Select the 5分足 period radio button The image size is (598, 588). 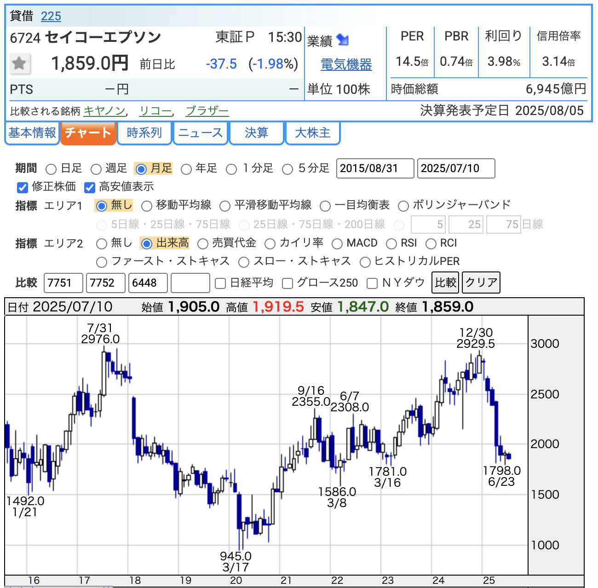(287, 169)
